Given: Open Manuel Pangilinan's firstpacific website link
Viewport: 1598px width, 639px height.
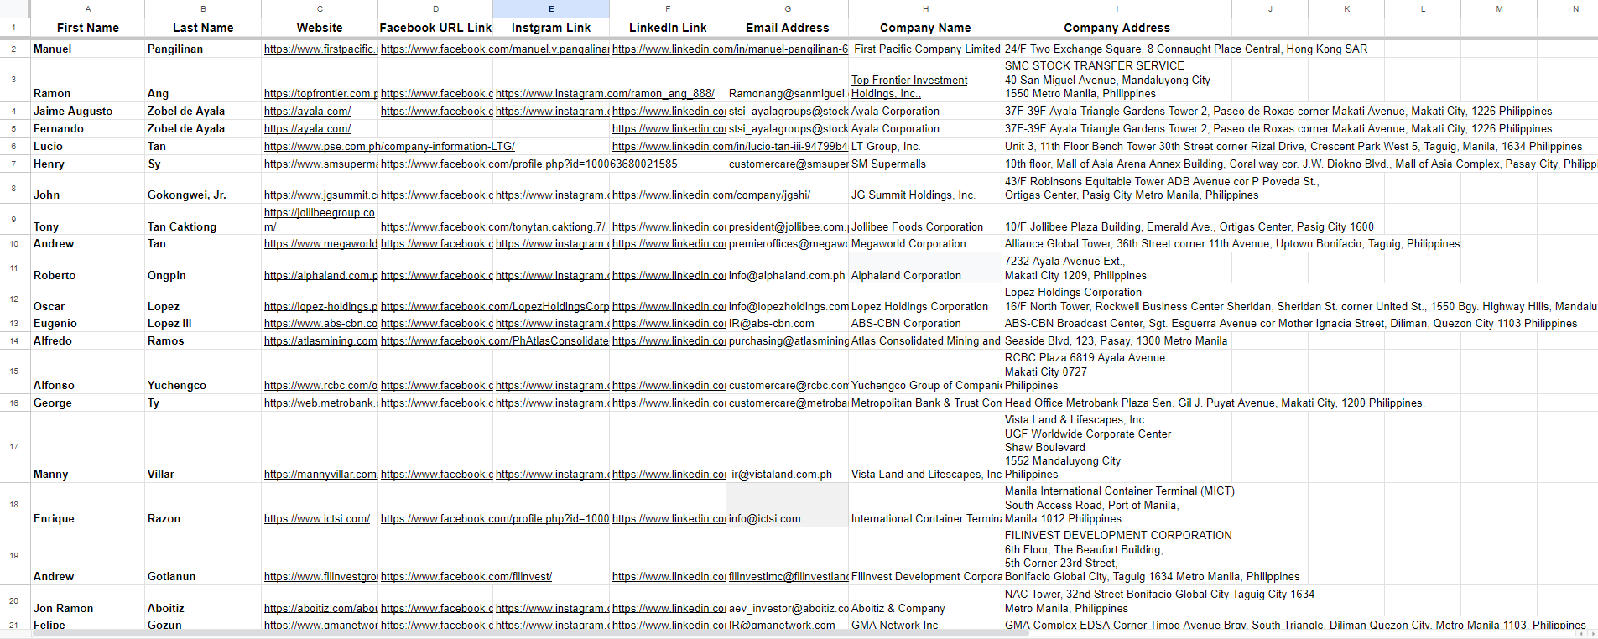Looking at the screenshot, I should point(320,49).
